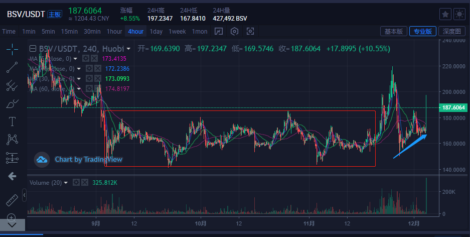
Task: Expand Volume (20) dropdown arrow
Action: [x=66, y=183]
